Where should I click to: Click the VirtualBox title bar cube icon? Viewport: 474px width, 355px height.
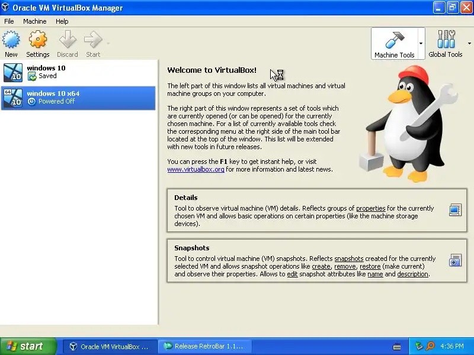(x=5, y=7)
